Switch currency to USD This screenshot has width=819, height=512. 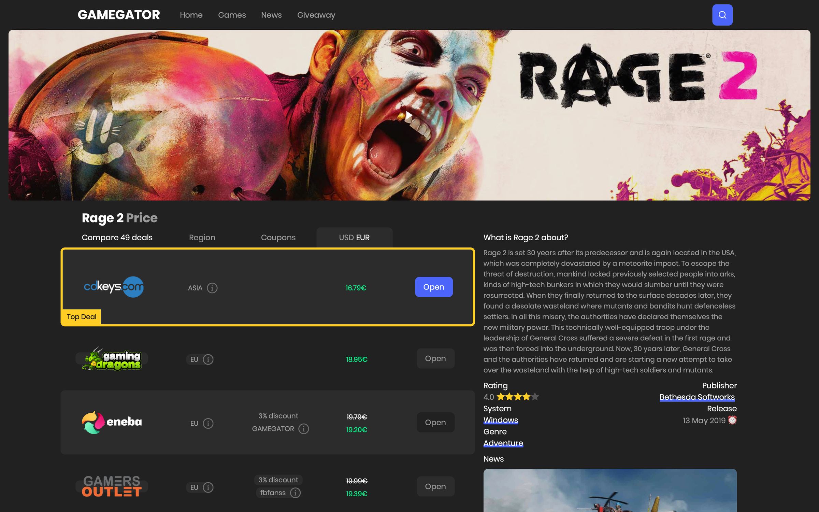click(346, 238)
